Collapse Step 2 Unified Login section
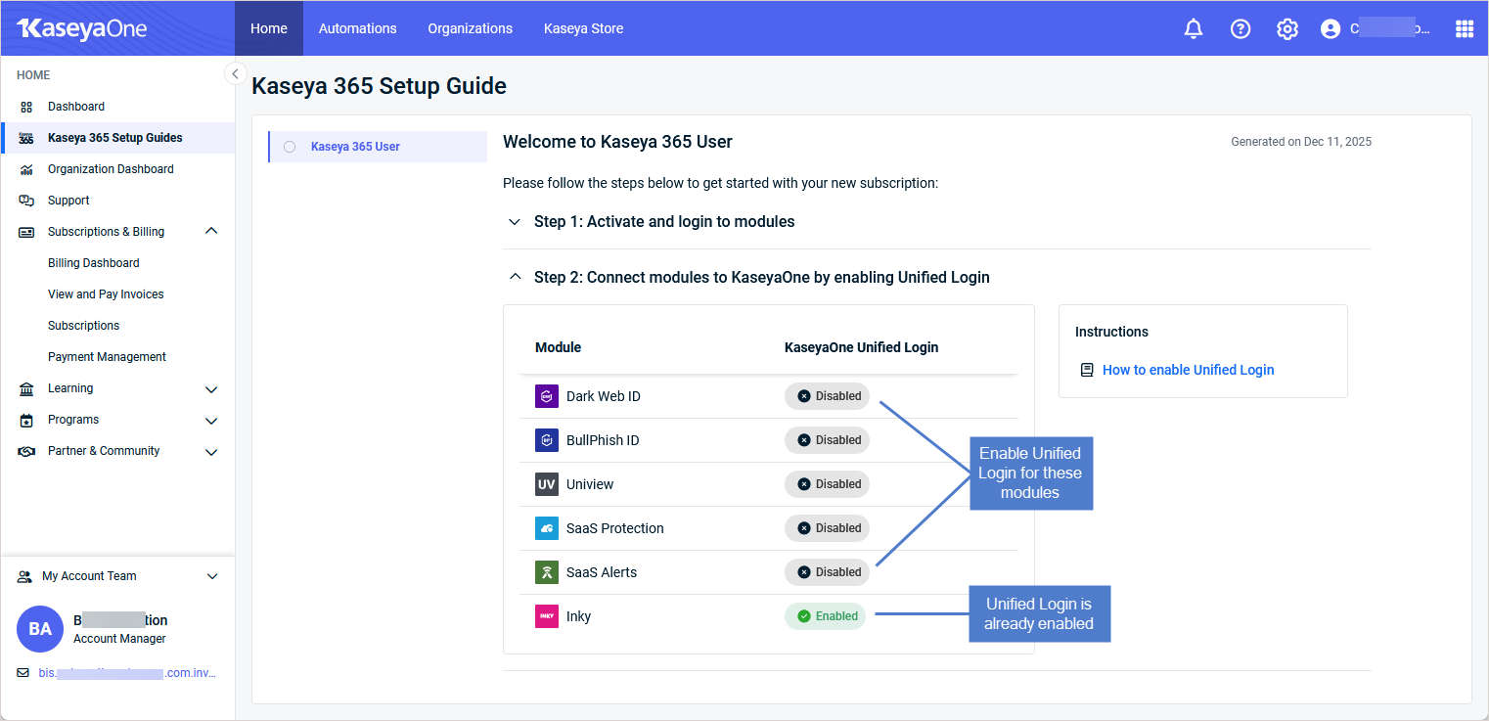The image size is (1489, 721). (515, 278)
